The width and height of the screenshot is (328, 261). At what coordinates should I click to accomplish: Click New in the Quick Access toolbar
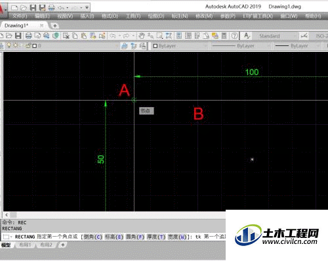pyautogui.click(x=14, y=8)
